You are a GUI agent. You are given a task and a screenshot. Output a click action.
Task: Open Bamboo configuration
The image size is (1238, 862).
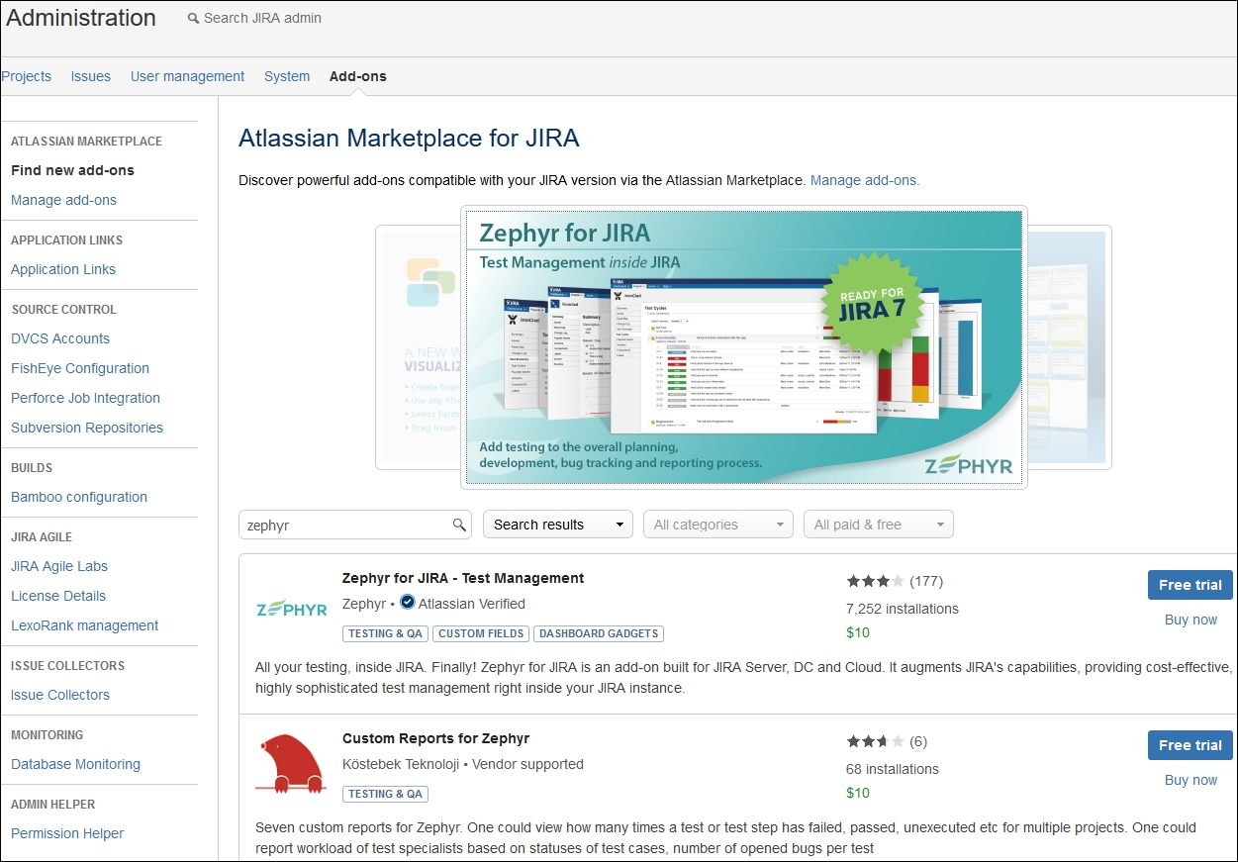click(79, 497)
